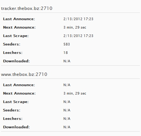Click first tracker's 3 min, 29 sec value
The height and width of the screenshot is (136, 141).
pyautogui.click(x=75, y=27)
